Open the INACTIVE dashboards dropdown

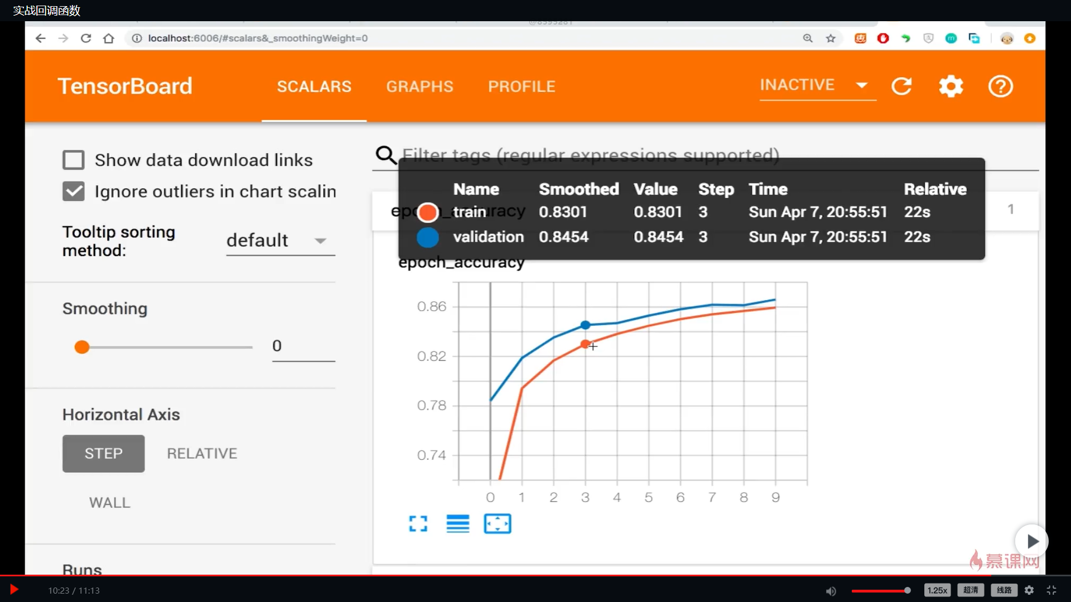[x=818, y=85]
